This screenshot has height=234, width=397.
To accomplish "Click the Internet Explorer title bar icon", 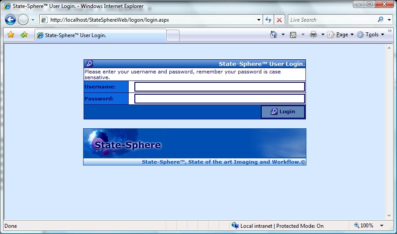I will pyautogui.click(x=7, y=6).
